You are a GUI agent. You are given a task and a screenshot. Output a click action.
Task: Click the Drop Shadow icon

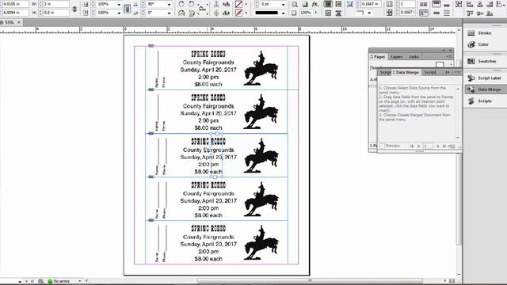pos(305,4)
